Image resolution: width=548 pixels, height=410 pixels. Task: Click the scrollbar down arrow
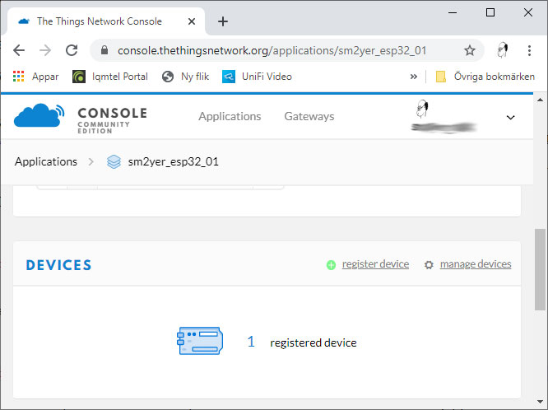pos(540,402)
